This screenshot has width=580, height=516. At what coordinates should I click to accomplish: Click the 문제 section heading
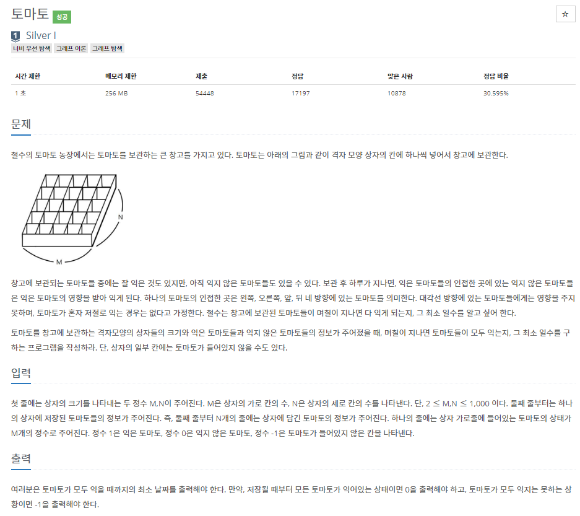pos(20,124)
